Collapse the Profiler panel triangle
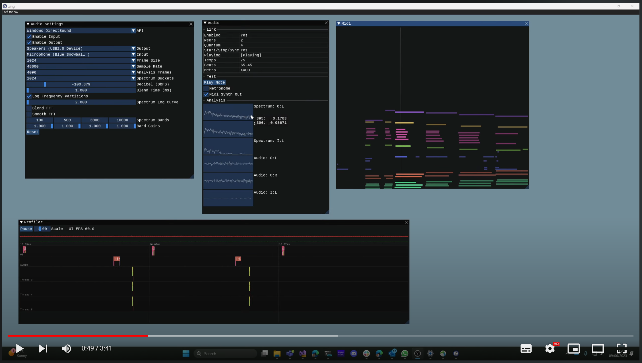The image size is (642, 363). point(21,222)
